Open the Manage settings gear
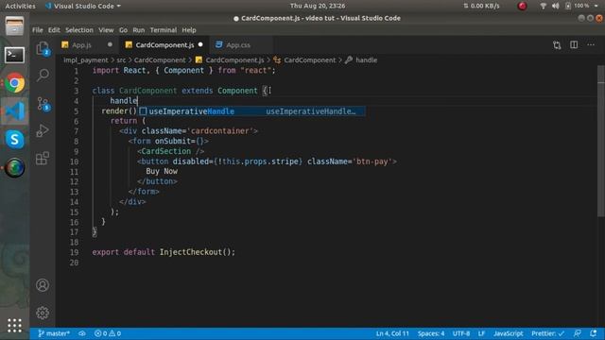This screenshot has height=340, width=605. click(x=43, y=313)
